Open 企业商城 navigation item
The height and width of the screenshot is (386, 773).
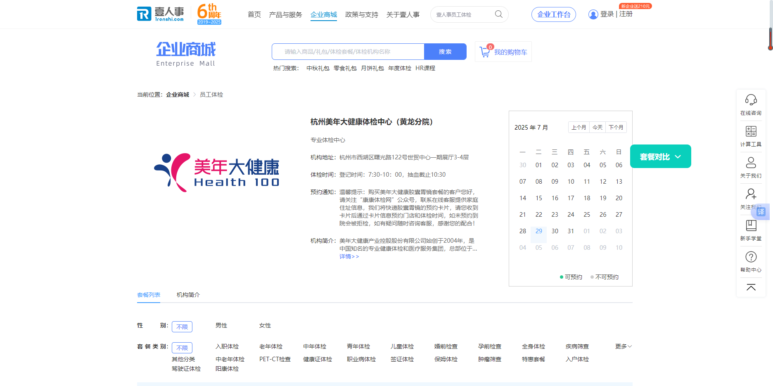pyautogui.click(x=324, y=14)
